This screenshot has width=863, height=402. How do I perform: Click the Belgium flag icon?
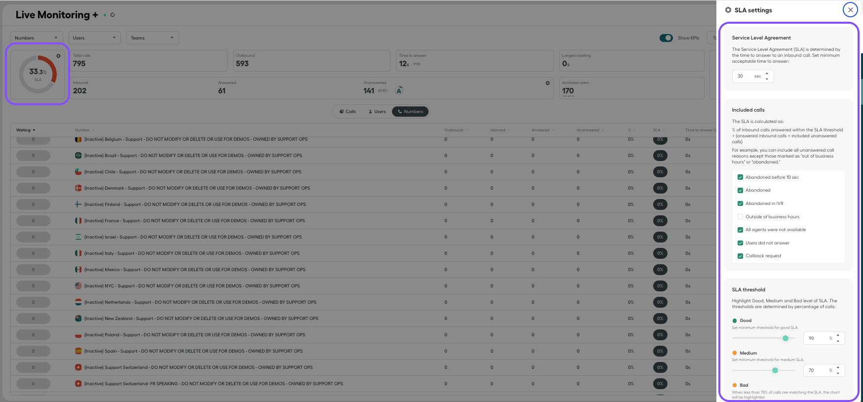click(x=78, y=139)
